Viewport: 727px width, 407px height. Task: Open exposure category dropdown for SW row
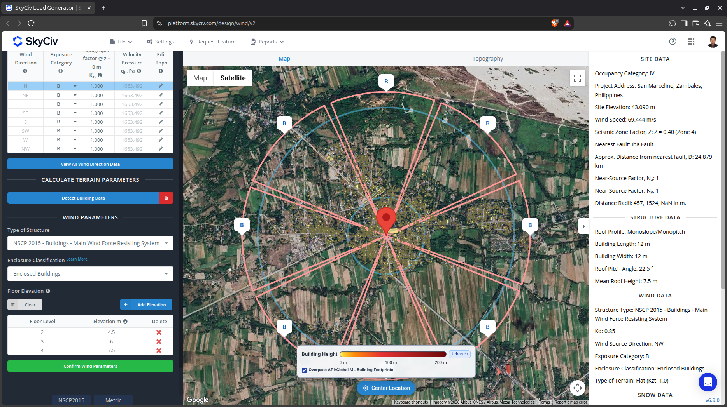(75, 131)
